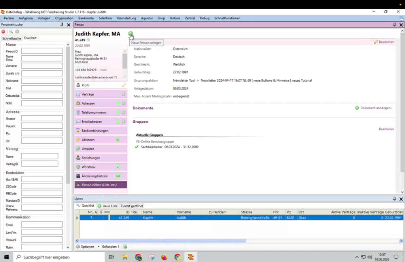
Task: Sort list by the Vorname column header
Action: (x=191, y=212)
